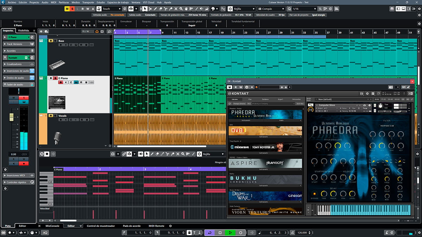Toggle global Solo S button in toolbar
Image resolution: width=422 pixels, height=237 pixels.
coord(72,9)
